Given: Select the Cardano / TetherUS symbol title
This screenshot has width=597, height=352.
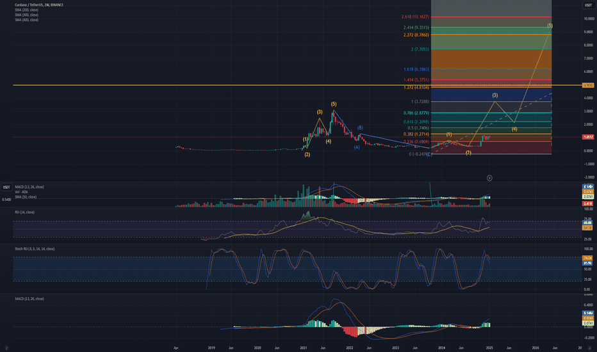Looking at the screenshot, I should (x=39, y=5).
